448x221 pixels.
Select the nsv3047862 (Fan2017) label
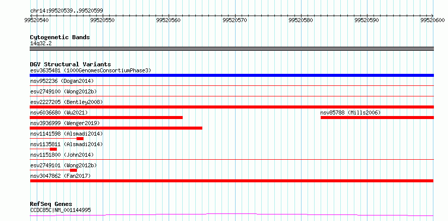tap(60, 176)
